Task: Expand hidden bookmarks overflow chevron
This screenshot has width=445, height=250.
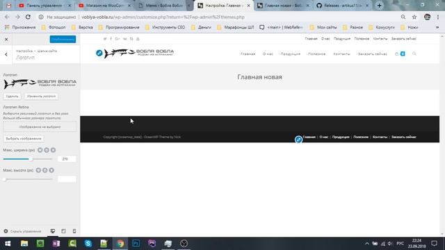Action: [x=437, y=28]
